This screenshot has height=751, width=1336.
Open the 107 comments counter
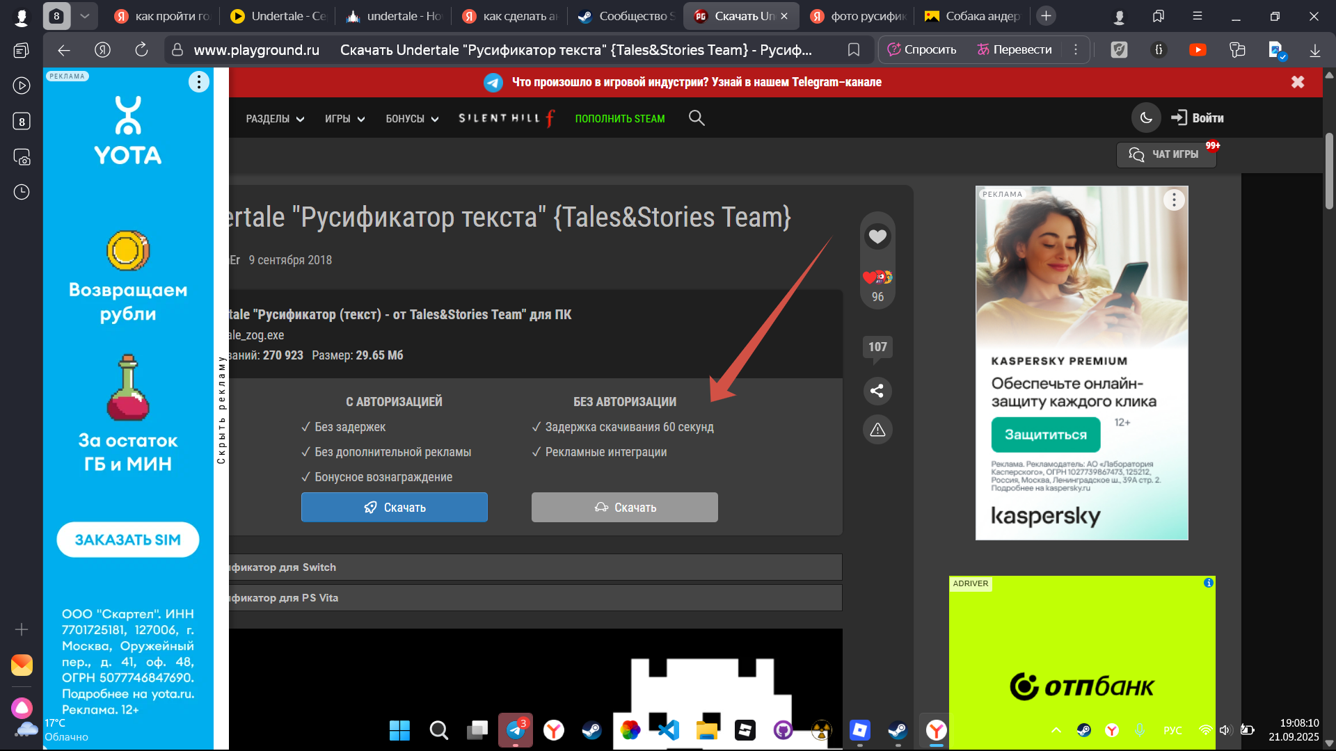click(877, 347)
